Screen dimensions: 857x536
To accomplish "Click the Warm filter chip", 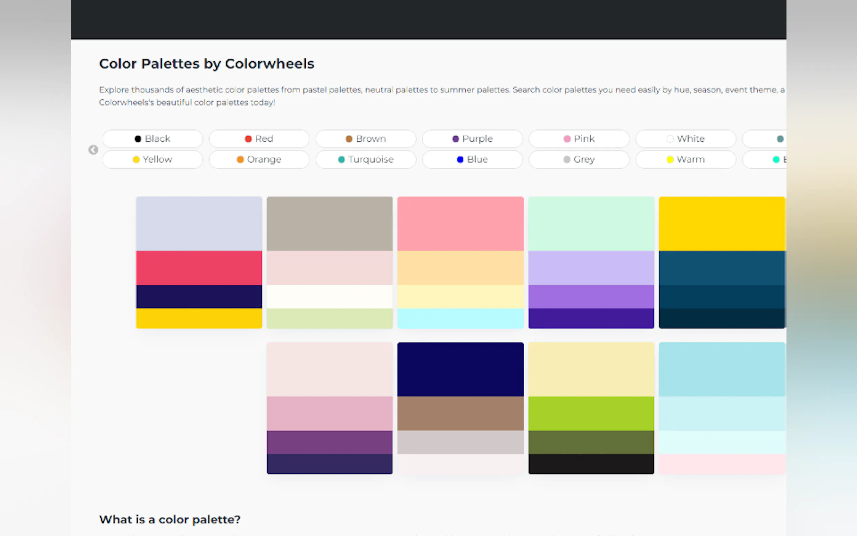I will (686, 160).
